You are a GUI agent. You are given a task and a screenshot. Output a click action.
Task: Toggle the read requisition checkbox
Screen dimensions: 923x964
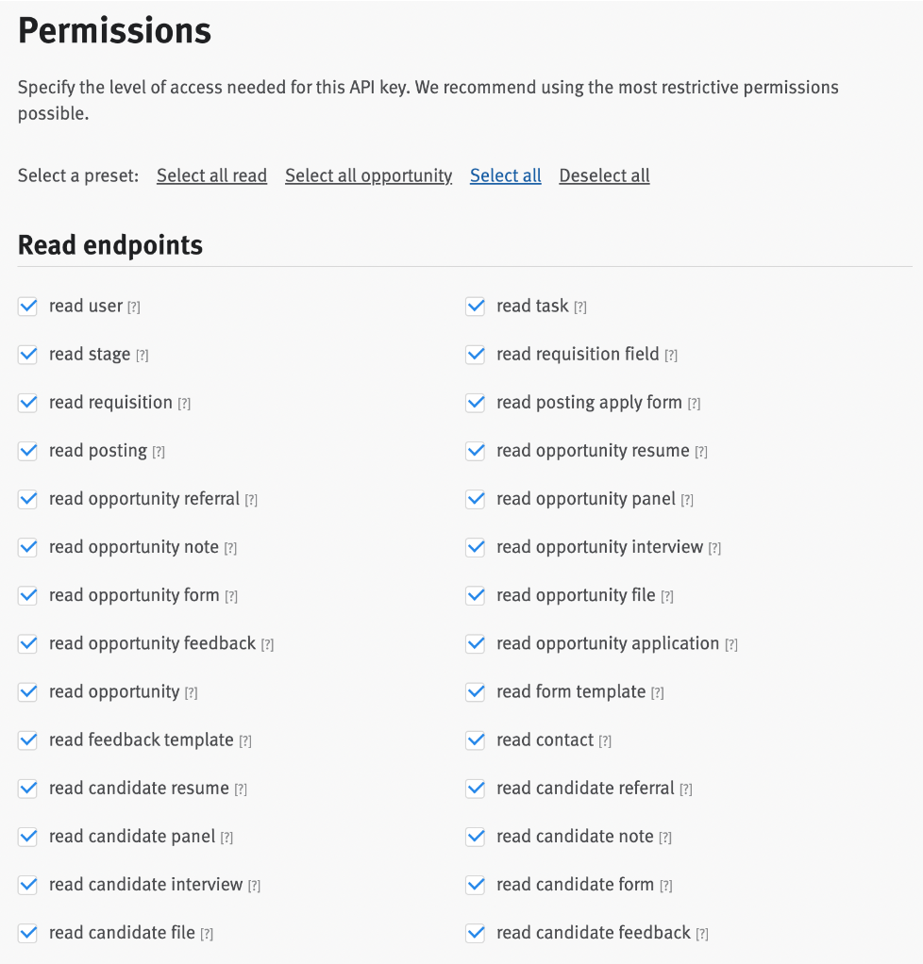tap(28, 403)
